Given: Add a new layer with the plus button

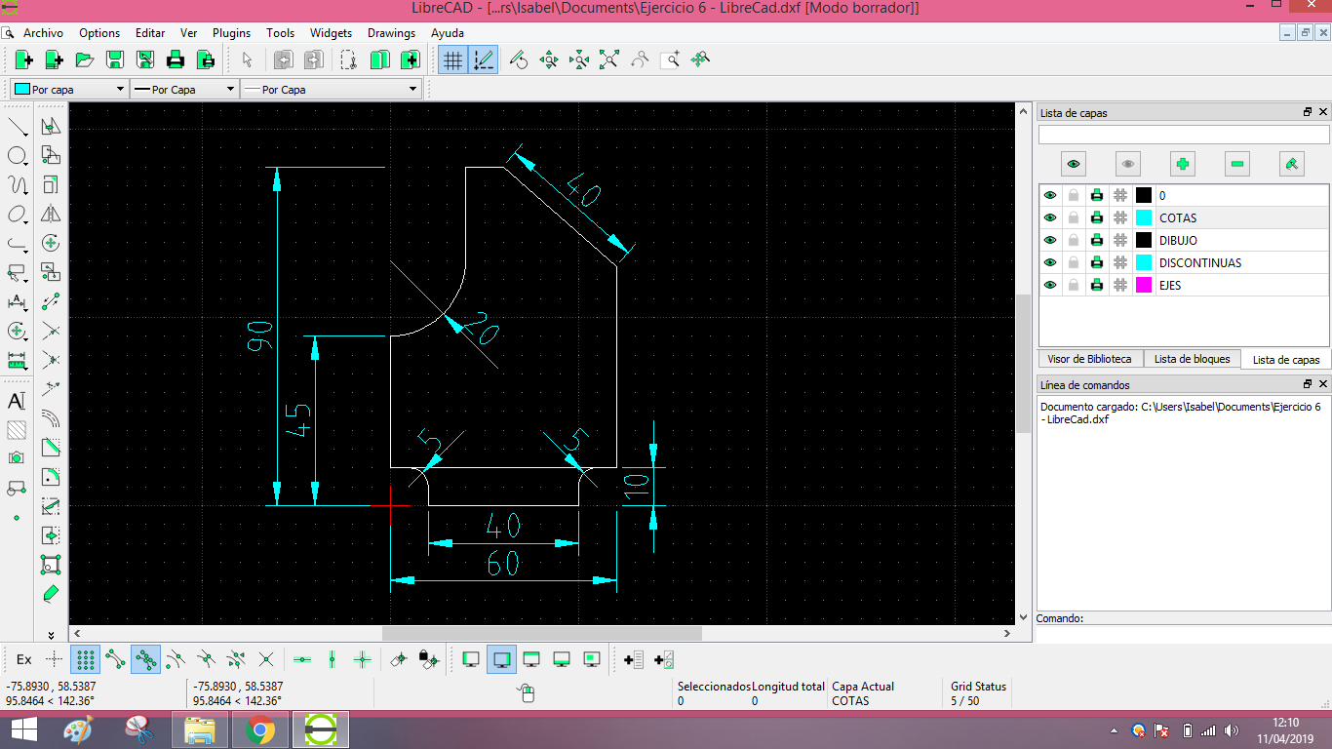Looking at the screenshot, I should coord(1182,164).
